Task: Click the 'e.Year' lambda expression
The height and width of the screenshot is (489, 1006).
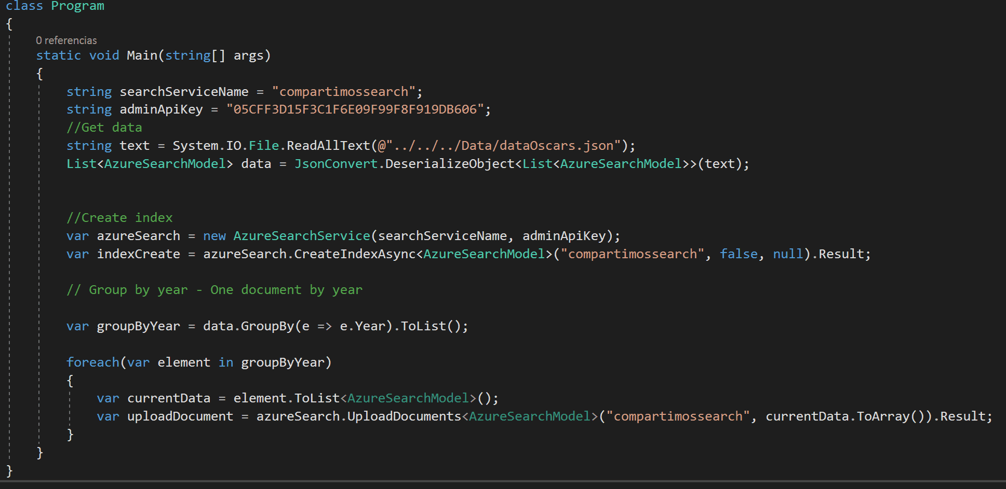Action: tap(363, 326)
